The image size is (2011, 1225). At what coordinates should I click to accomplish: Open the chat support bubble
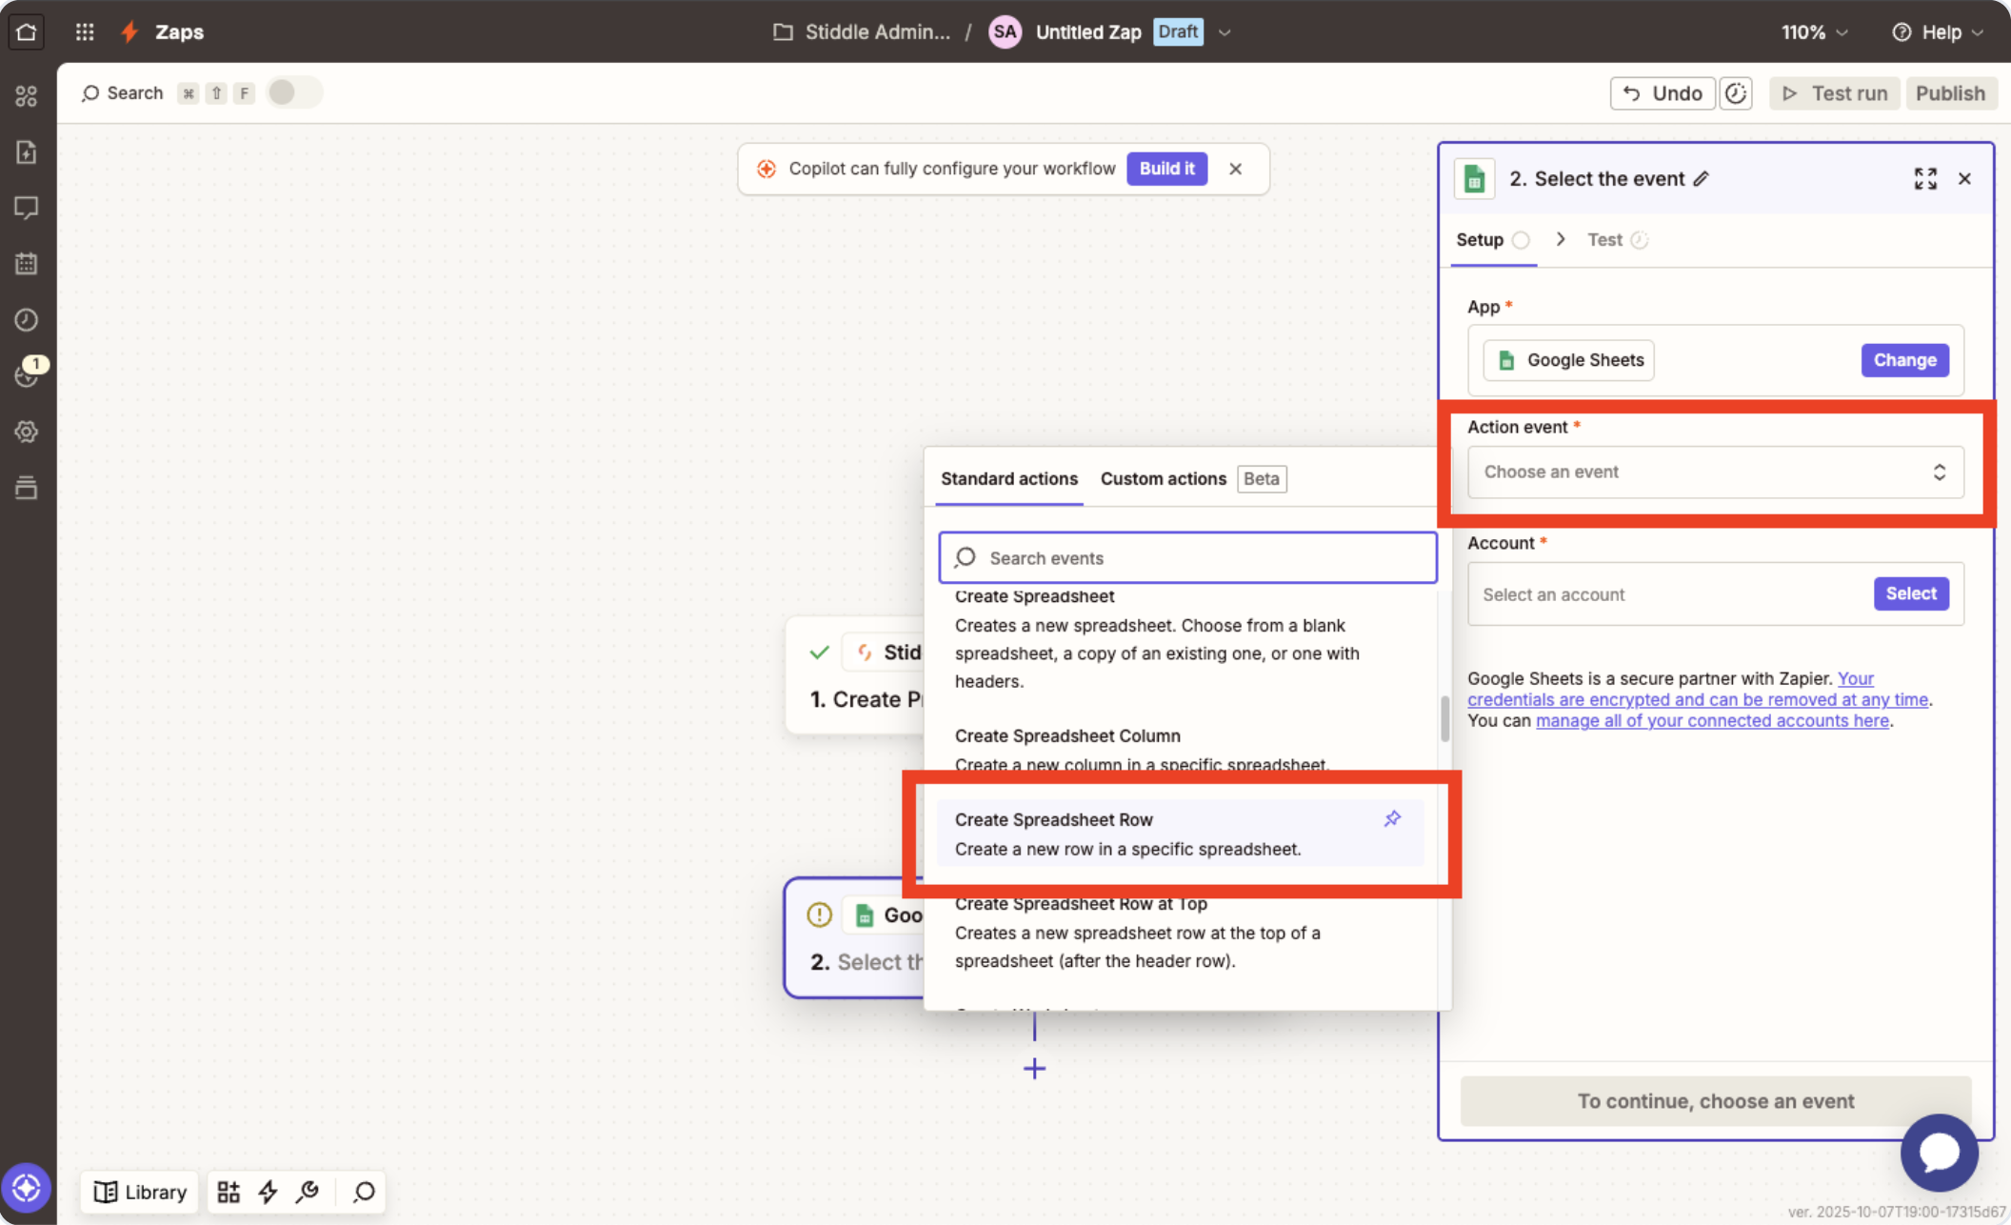click(x=1939, y=1152)
